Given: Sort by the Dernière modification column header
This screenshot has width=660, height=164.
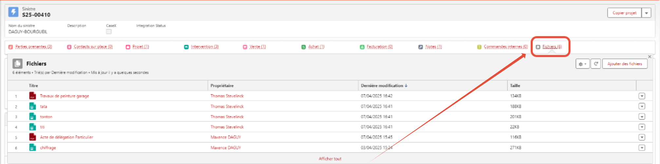Looking at the screenshot, I should pyautogui.click(x=382, y=86).
